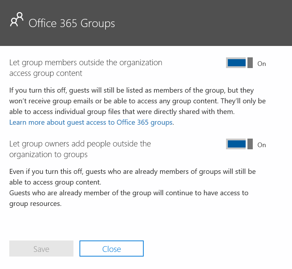Screen dimensions: 292x269
Task: Click the 'If you turn this off, guests' paragraph
Action: pyautogui.click(x=137, y=101)
